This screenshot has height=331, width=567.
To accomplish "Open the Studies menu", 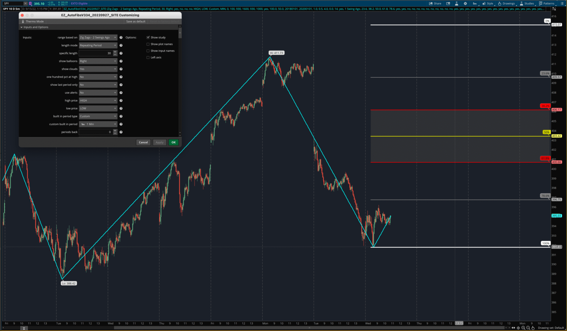I will pyautogui.click(x=528, y=3).
